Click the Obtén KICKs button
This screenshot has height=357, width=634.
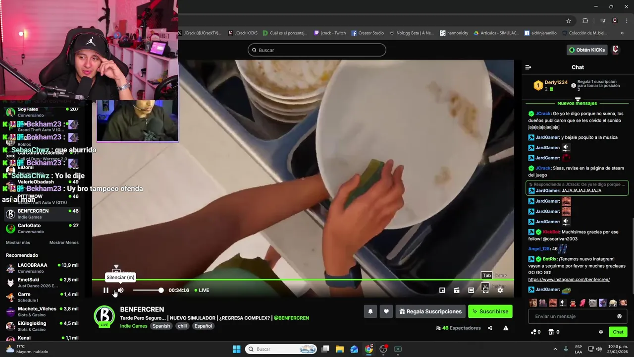pyautogui.click(x=587, y=50)
